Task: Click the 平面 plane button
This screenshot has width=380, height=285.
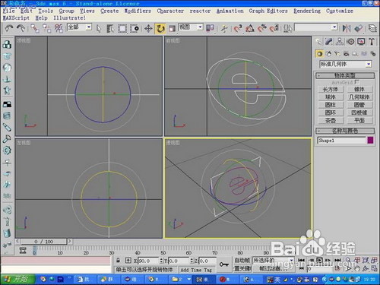Action: pos(359,120)
